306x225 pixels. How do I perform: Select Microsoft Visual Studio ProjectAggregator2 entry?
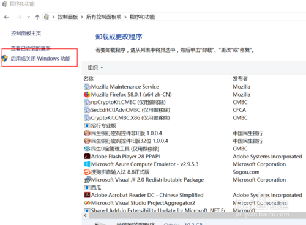[x=143, y=203]
